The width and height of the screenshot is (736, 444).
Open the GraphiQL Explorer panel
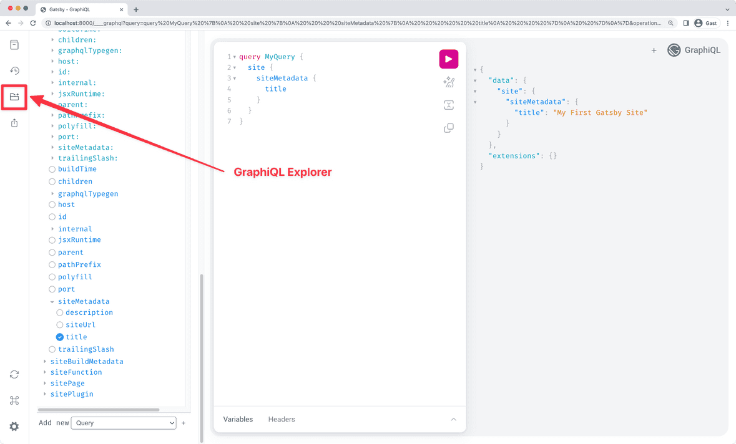click(x=14, y=97)
